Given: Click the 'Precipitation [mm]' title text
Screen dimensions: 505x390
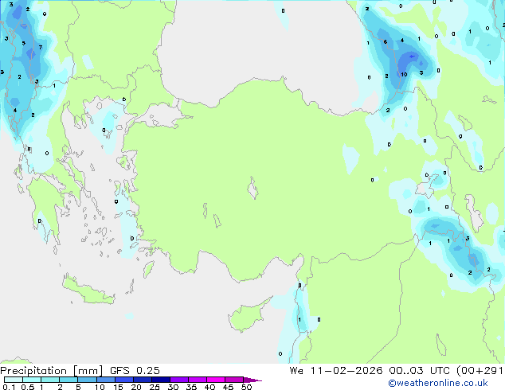Looking at the screenshot, I should [52, 371].
